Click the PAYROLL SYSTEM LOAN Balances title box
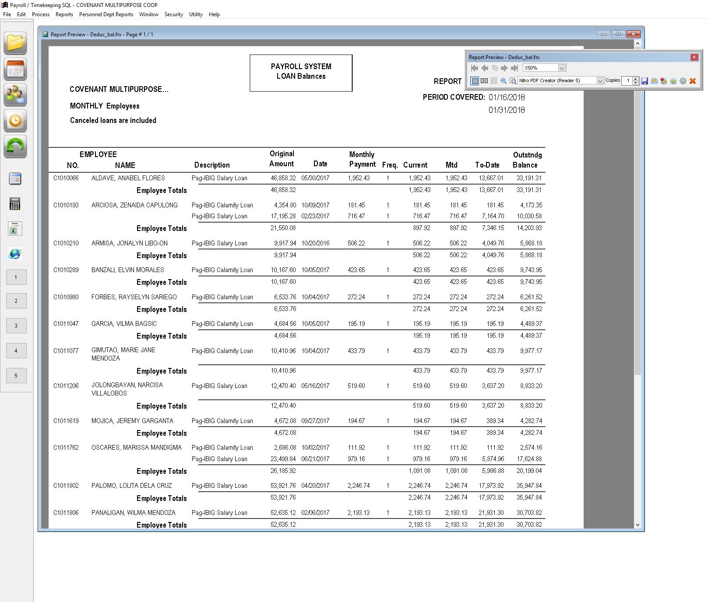Image resolution: width=708 pixels, height=602 pixels. [301, 73]
